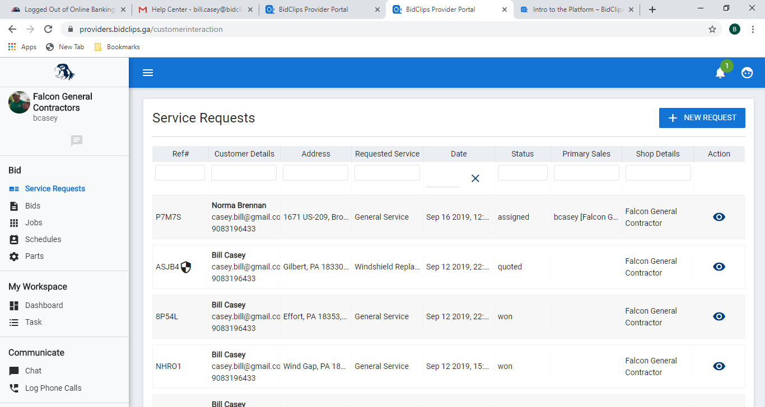This screenshot has width=765, height=407.
Task: Click the NEW REQUEST button
Action: [702, 118]
